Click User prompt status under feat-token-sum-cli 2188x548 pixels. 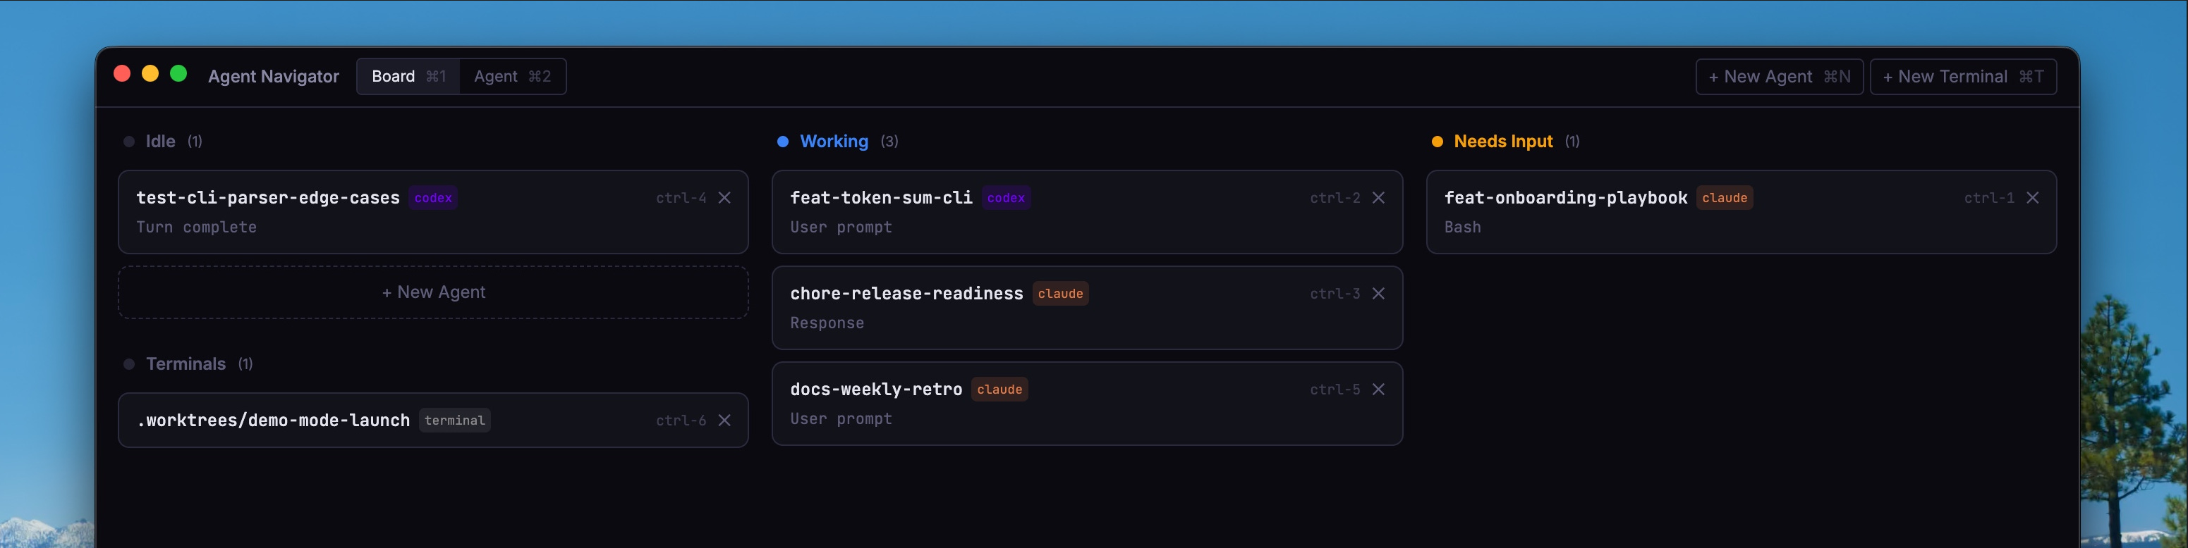pos(841,228)
